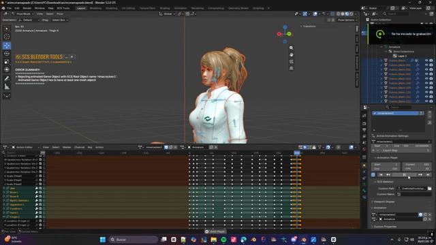Toggle camera view icon in viewport

tap(291, 61)
